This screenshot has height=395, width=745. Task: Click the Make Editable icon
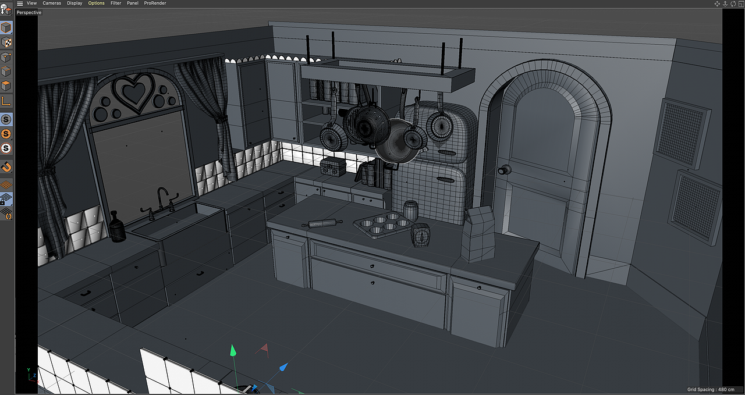(x=6, y=10)
